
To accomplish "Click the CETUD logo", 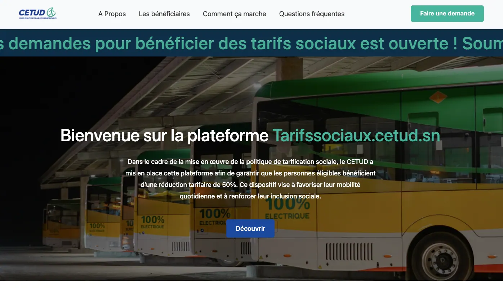I will pyautogui.click(x=37, y=13).
